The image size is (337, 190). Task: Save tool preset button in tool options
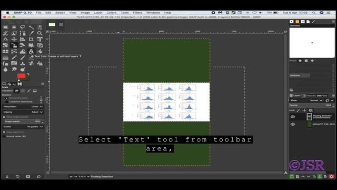7,176
